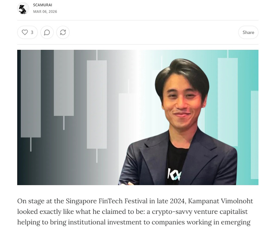Restack the post using circular arrows icon
This screenshot has height=229, width=279.
tap(63, 32)
